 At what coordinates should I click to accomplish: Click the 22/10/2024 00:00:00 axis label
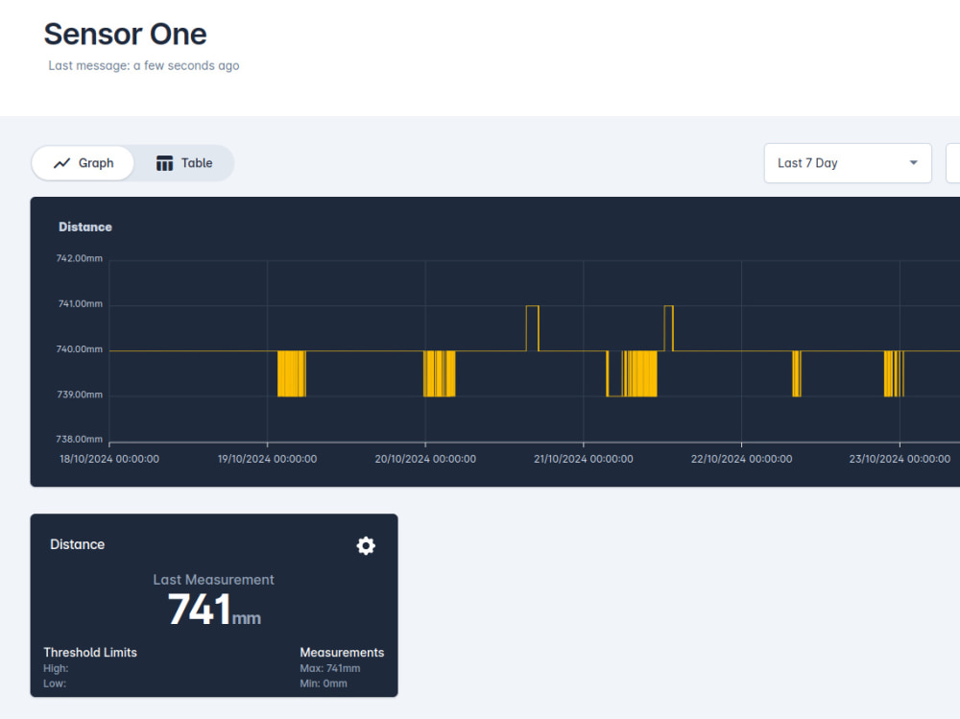[x=741, y=459]
